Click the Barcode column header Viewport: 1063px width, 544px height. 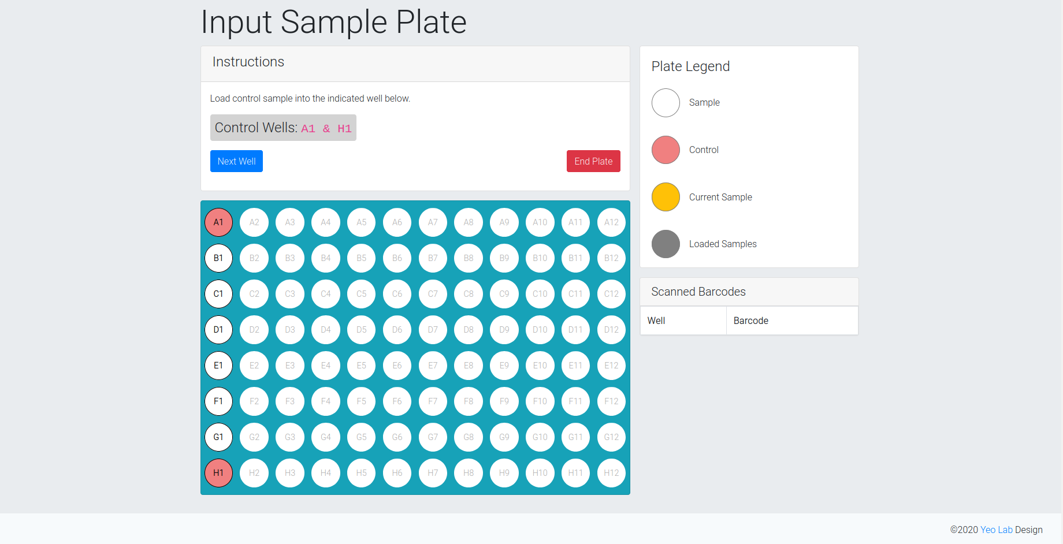click(750, 321)
